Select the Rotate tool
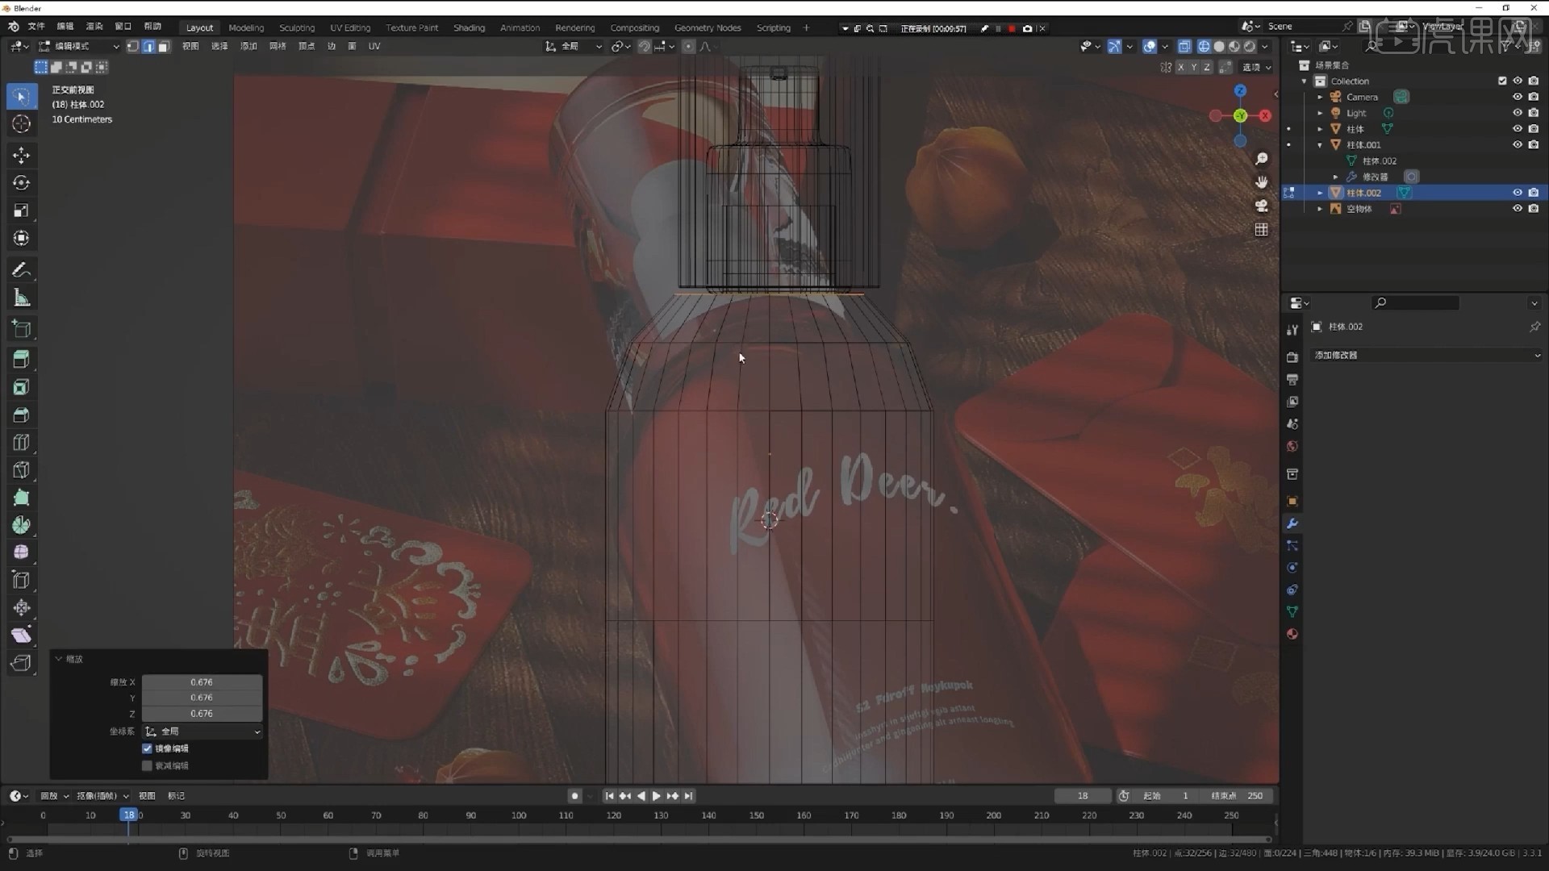1549x871 pixels. pos(22,183)
